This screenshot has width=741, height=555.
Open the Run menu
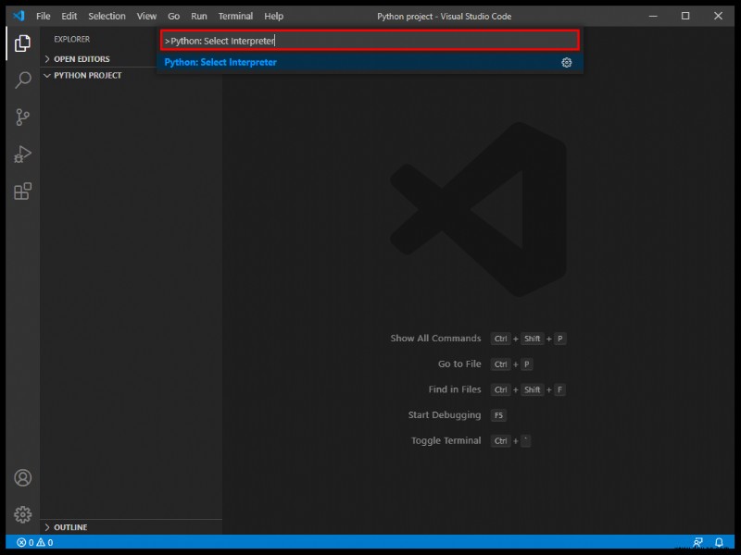(199, 16)
